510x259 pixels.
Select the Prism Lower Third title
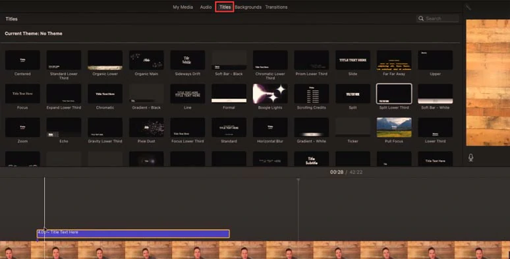(312, 60)
